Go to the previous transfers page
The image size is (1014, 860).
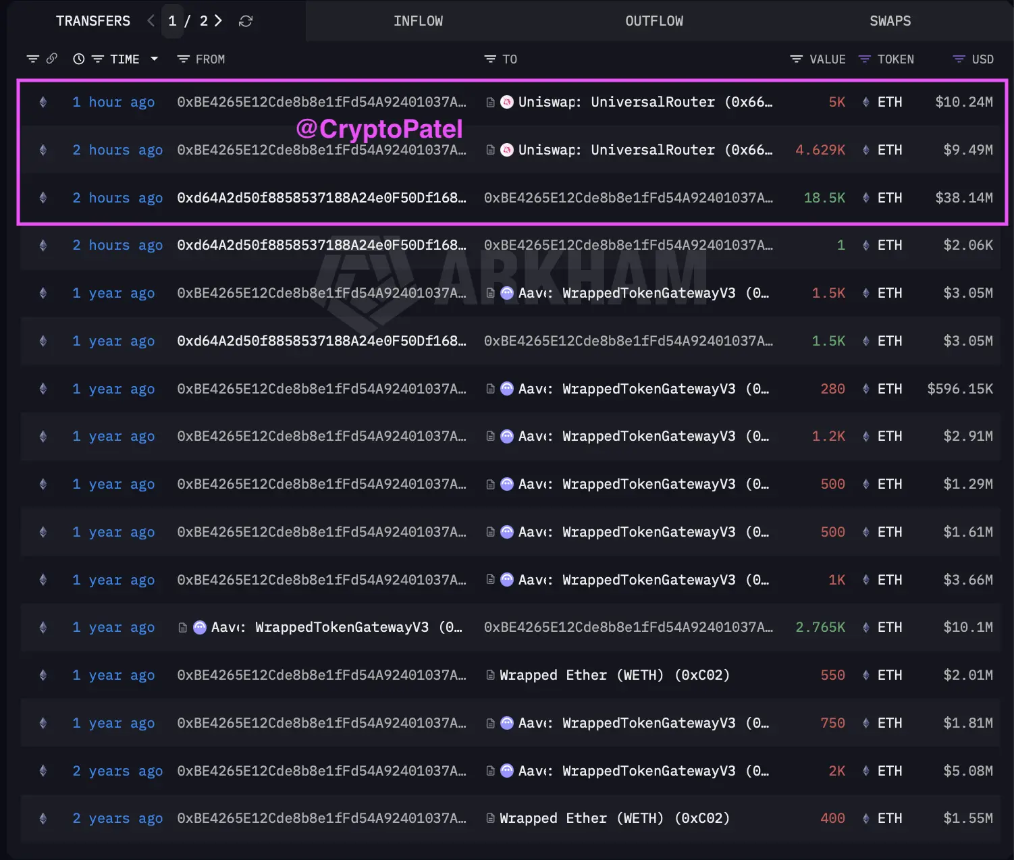pos(151,21)
